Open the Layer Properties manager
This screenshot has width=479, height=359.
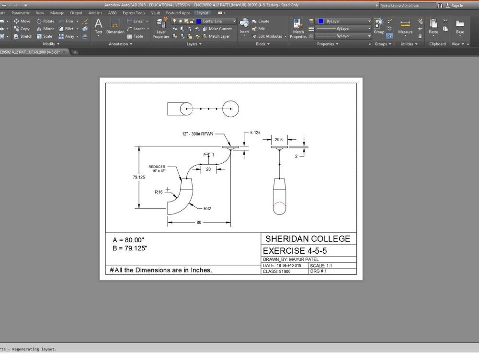click(x=161, y=27)
